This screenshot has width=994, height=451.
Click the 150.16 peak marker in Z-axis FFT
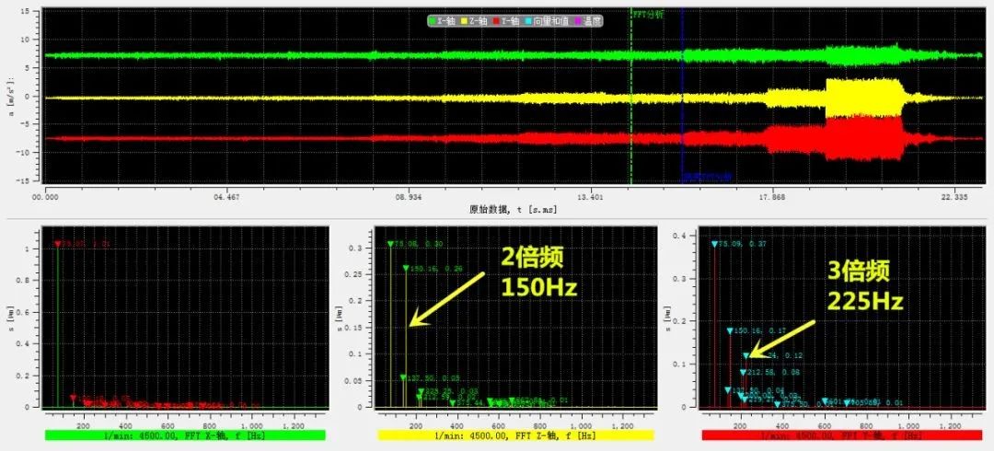click(x=405, y=268)
